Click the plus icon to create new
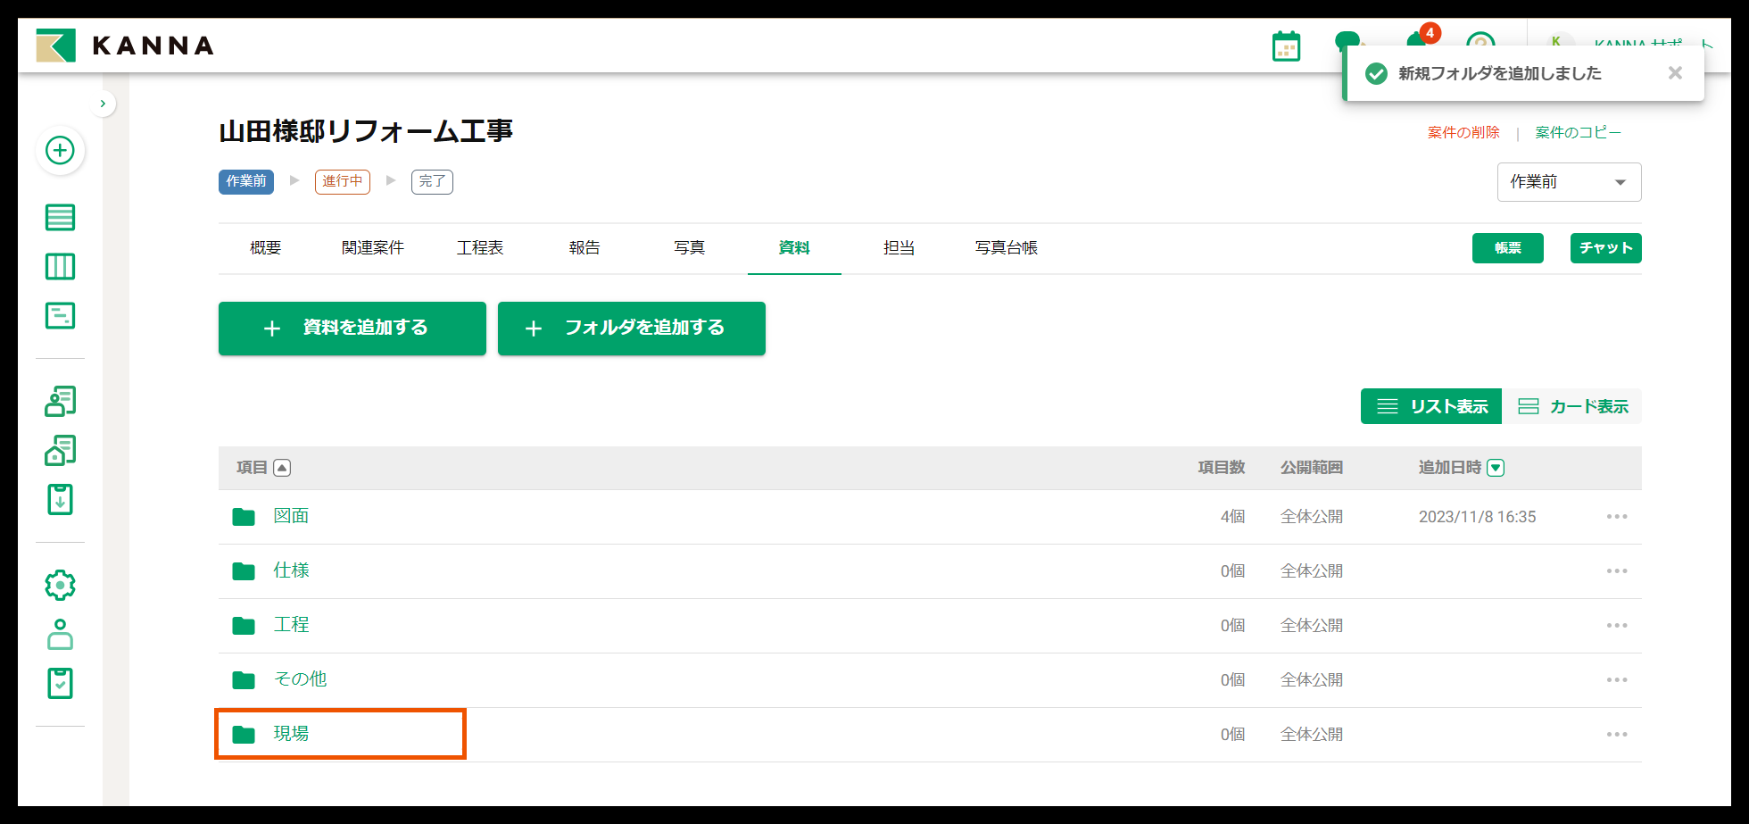The height and width of the screenshot is (824, 1749). 60,151
